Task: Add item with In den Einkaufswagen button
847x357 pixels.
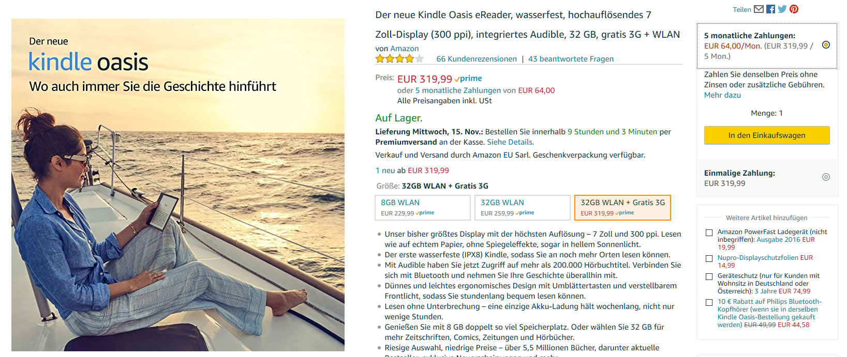Action: point(767,135)
